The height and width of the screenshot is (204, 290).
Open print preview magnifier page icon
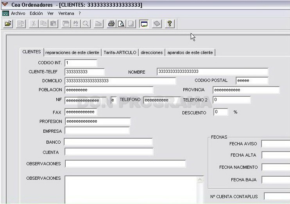tap(121, 24)
